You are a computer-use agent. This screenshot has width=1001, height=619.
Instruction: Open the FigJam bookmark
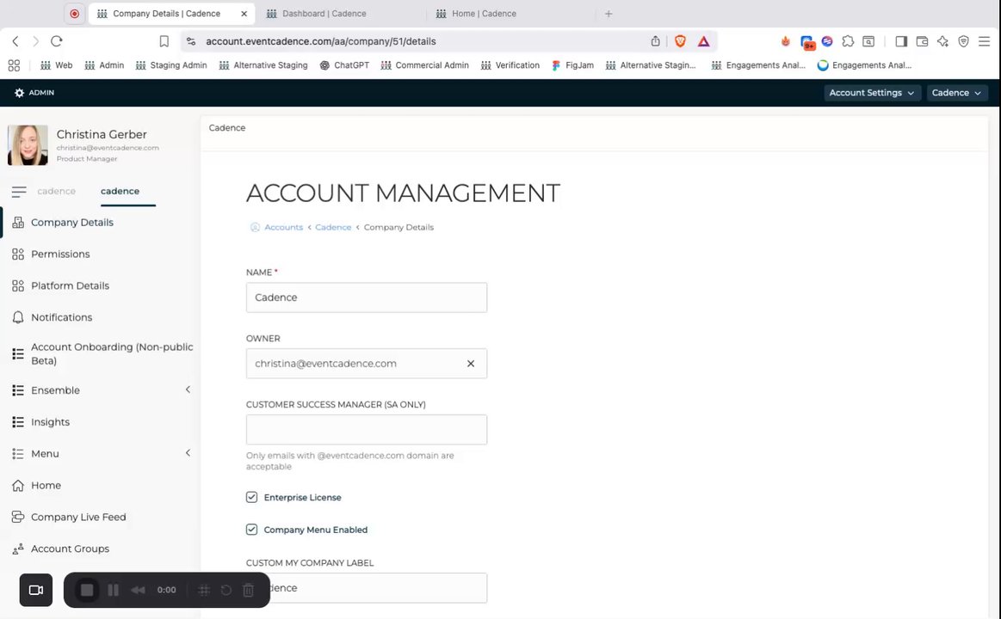(572, 65)
